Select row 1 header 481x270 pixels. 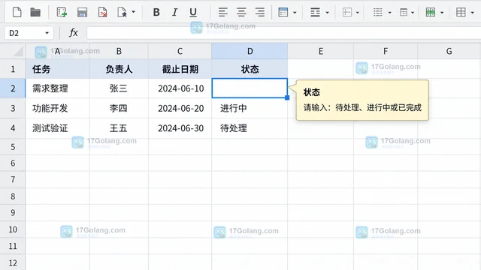tap(13, 69)
